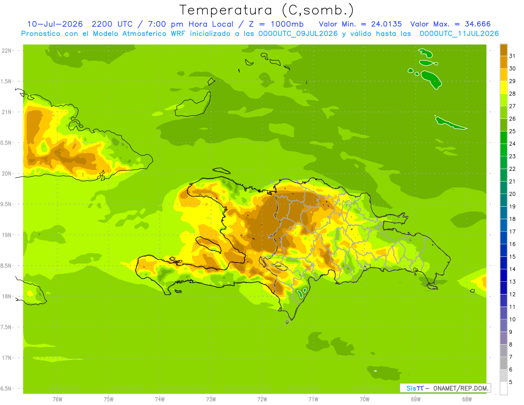Select the "9.5N" latitude tick label

coord(7,204)
